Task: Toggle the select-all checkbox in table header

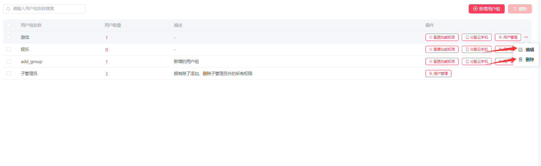Action: tap(9, 25)
